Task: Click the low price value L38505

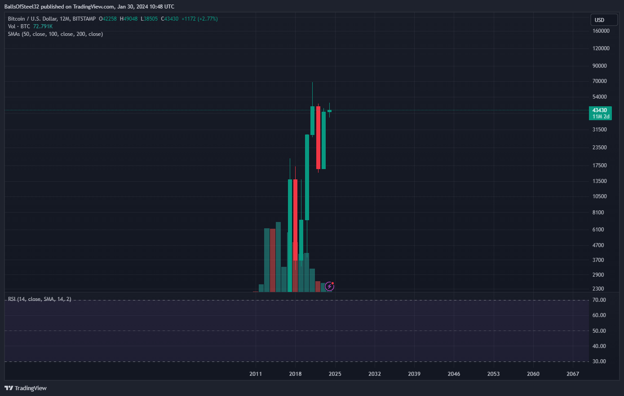Action: coord(148,18)
